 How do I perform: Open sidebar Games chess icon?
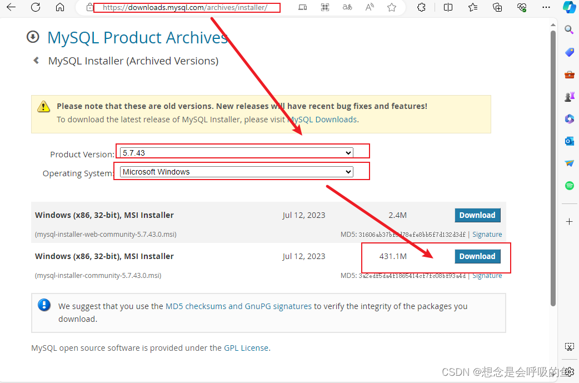point(569,97)
